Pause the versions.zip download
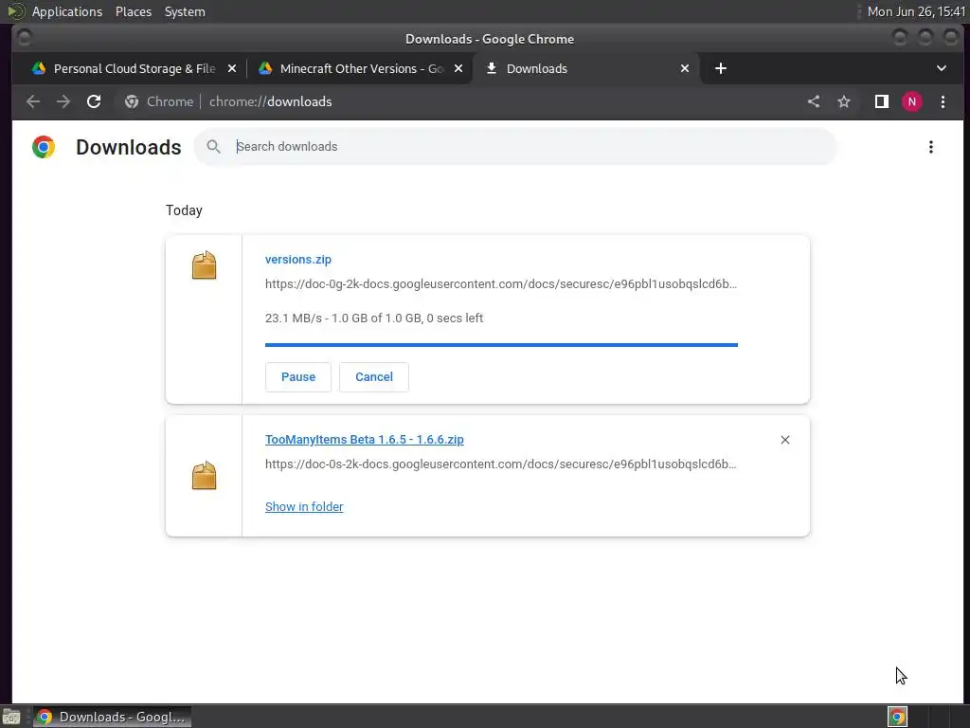Screen dimensions: 970x728 tap(298, 377)
